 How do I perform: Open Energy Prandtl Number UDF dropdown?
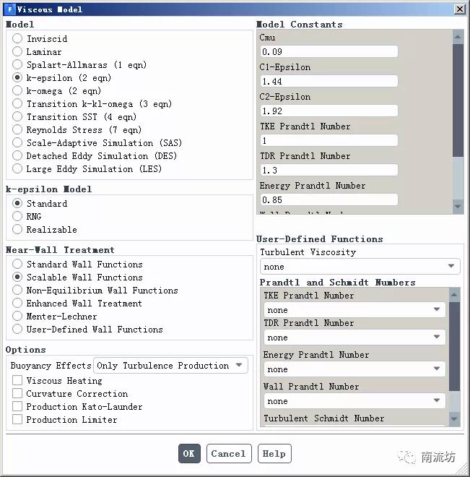354,369
